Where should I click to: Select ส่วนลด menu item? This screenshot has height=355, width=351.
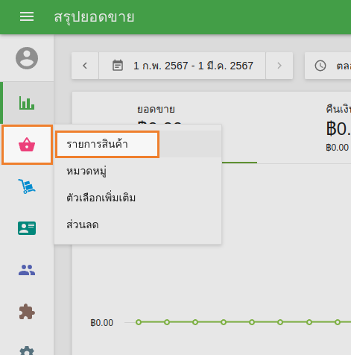(x=138, y=224)
